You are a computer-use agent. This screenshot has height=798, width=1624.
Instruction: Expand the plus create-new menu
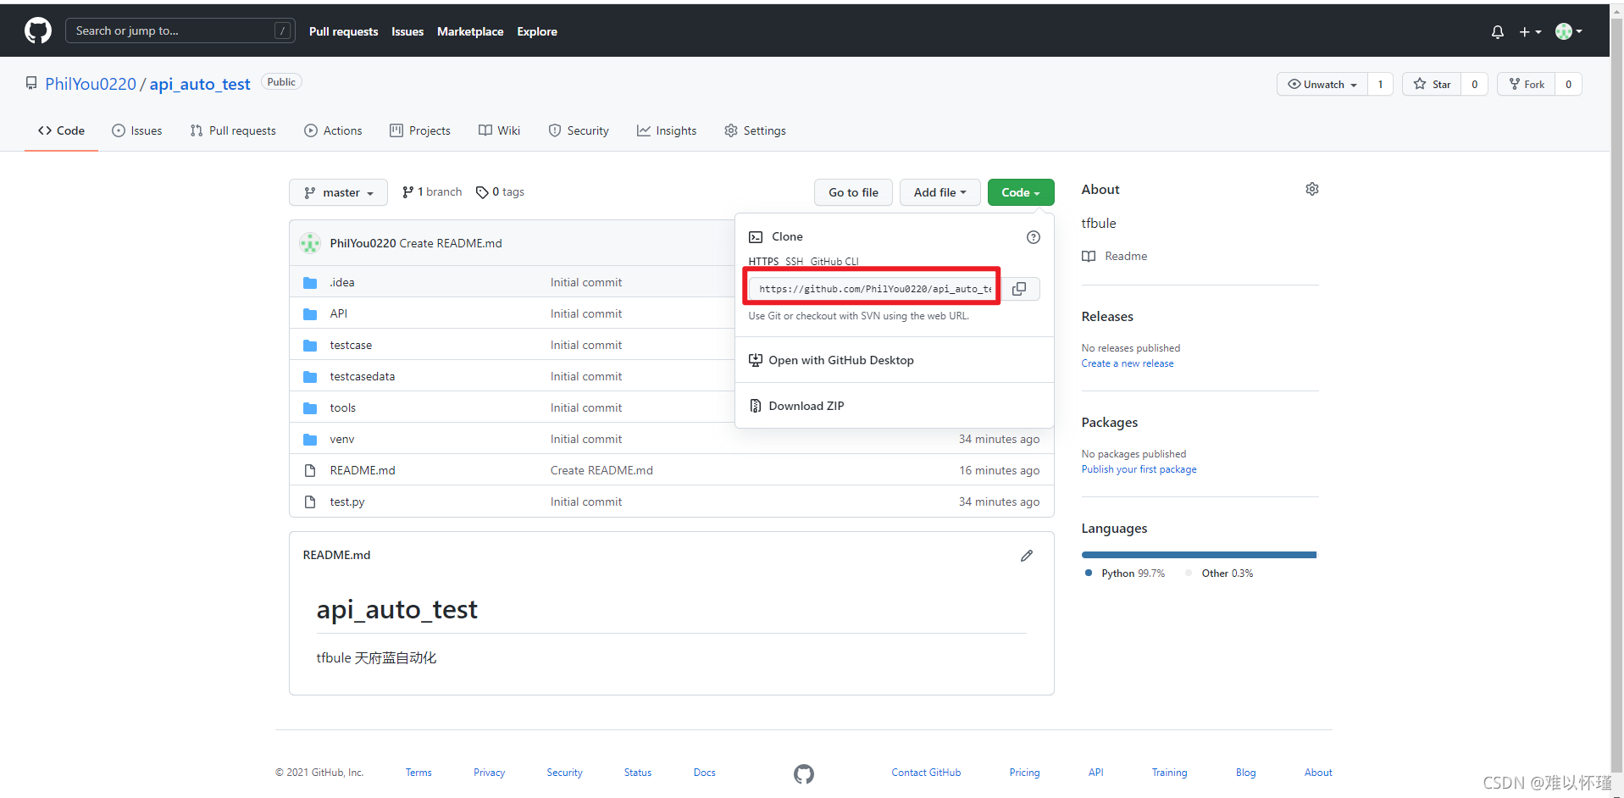point(1530,31)
